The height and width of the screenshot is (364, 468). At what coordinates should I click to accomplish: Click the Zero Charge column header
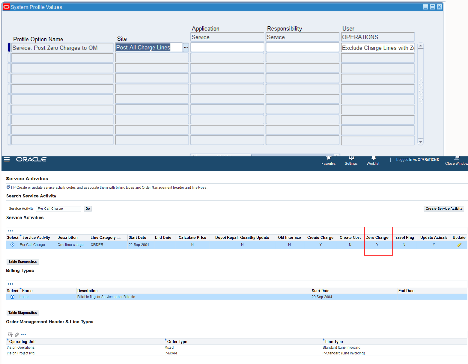377,238
